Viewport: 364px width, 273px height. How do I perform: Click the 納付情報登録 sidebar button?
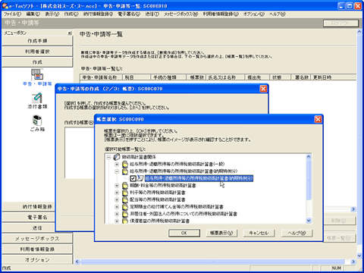[x=29, y=206]
